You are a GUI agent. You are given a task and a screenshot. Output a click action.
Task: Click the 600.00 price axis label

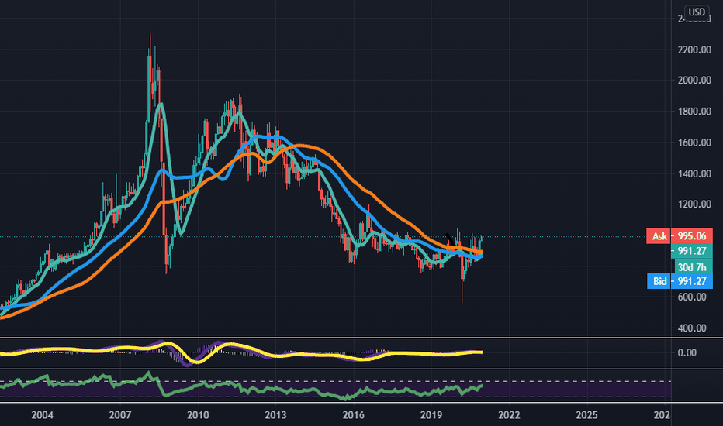[x=692, y=297]
